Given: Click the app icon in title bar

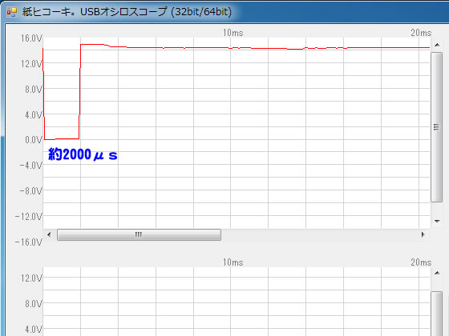Looking at the screenshot, I should [x=12, y=12].
